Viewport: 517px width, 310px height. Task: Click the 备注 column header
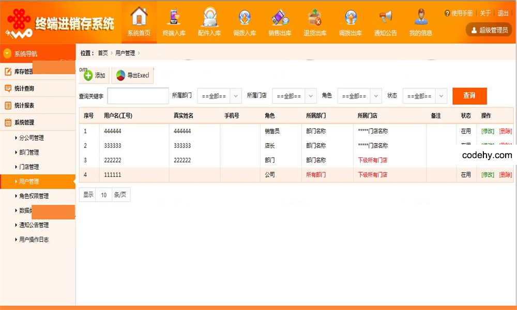[436, 116]
